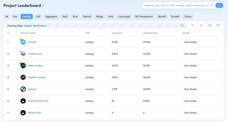Switch to the All category tab
Screen dimensions: 228x122
click(7, 16)
